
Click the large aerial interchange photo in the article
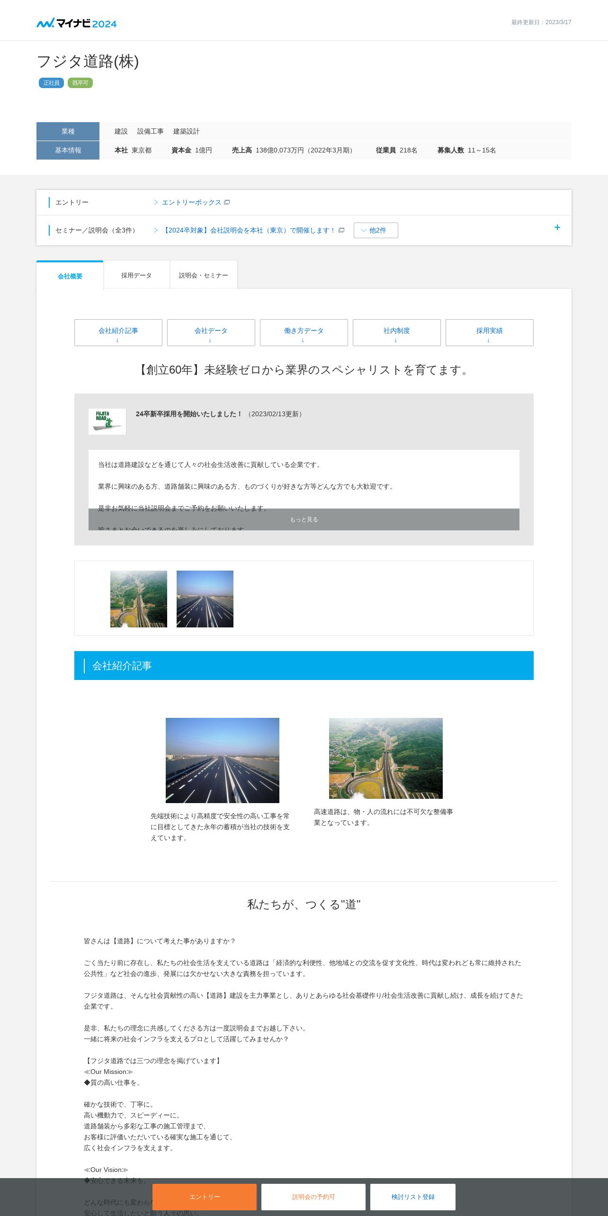(386, 758)
